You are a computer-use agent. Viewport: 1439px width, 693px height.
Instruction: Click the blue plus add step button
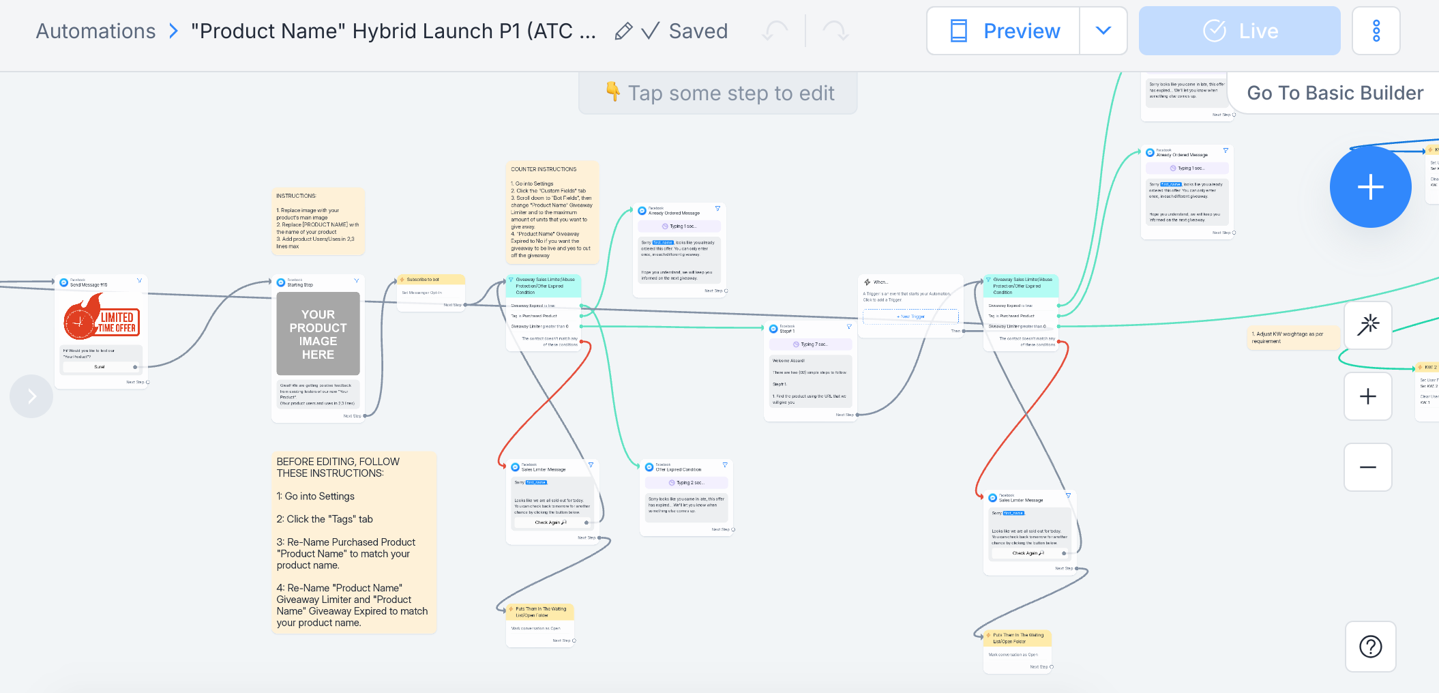[1370, 187]
